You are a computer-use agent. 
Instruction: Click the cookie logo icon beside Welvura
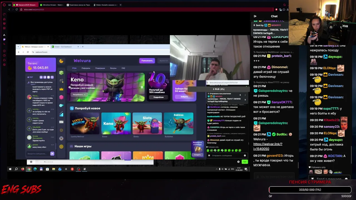tap(61, 61)
